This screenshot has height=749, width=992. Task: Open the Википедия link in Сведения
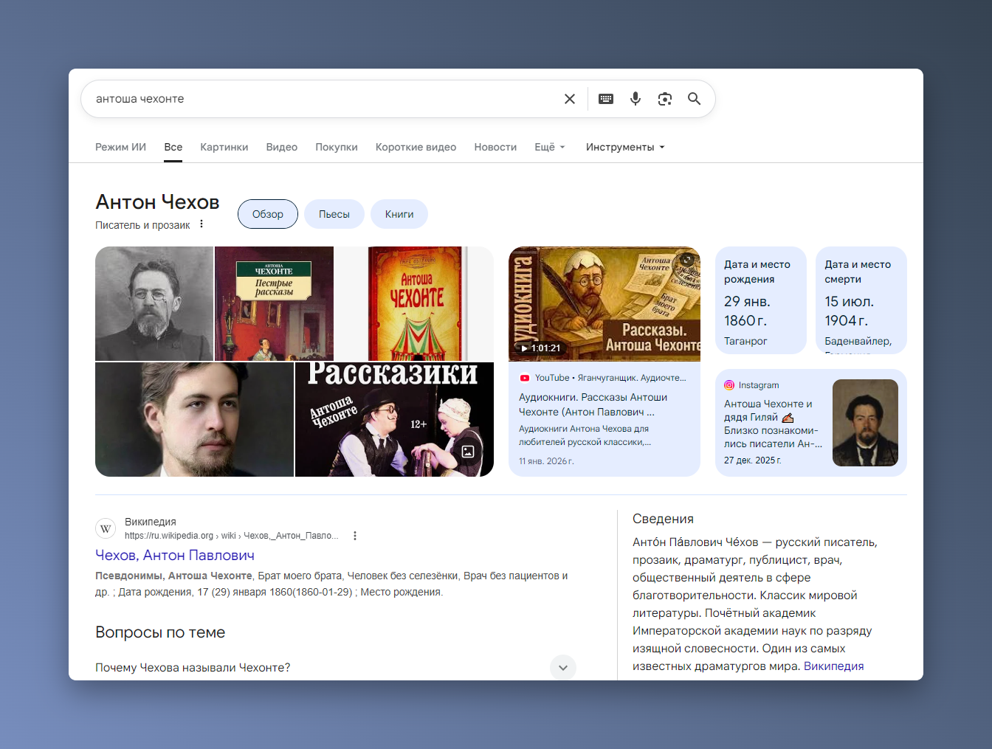(x=833, y=666)
